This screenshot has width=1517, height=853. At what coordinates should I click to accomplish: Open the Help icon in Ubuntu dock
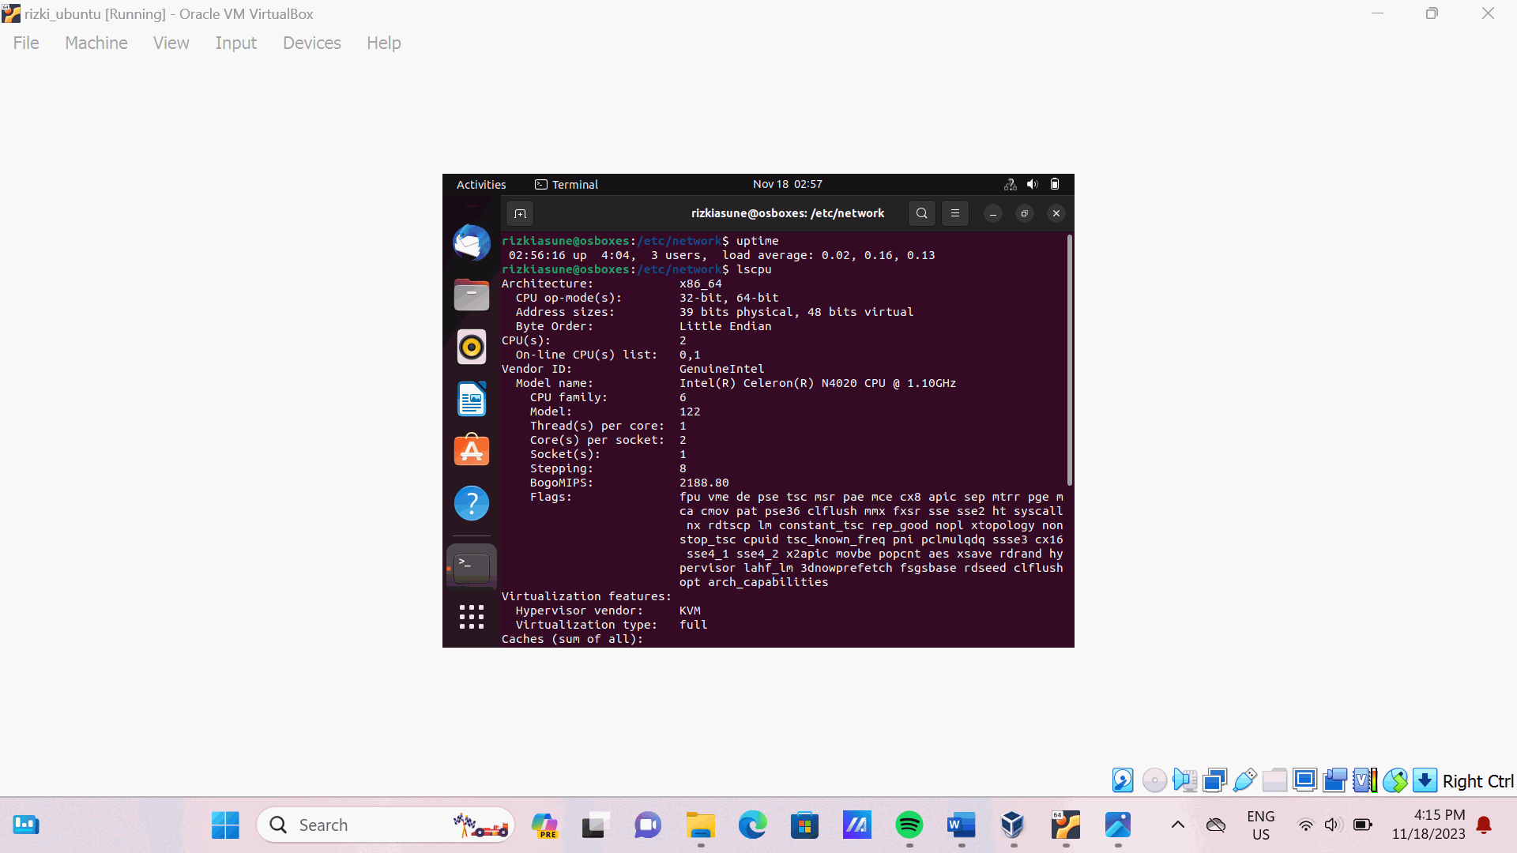(x=472, y=503)
